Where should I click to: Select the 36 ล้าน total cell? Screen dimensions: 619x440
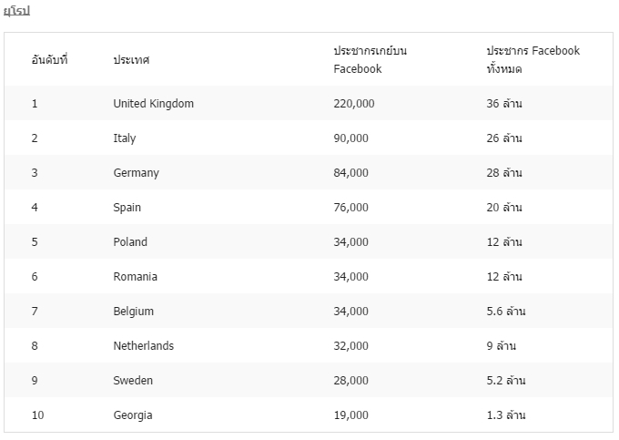point(504,104)
